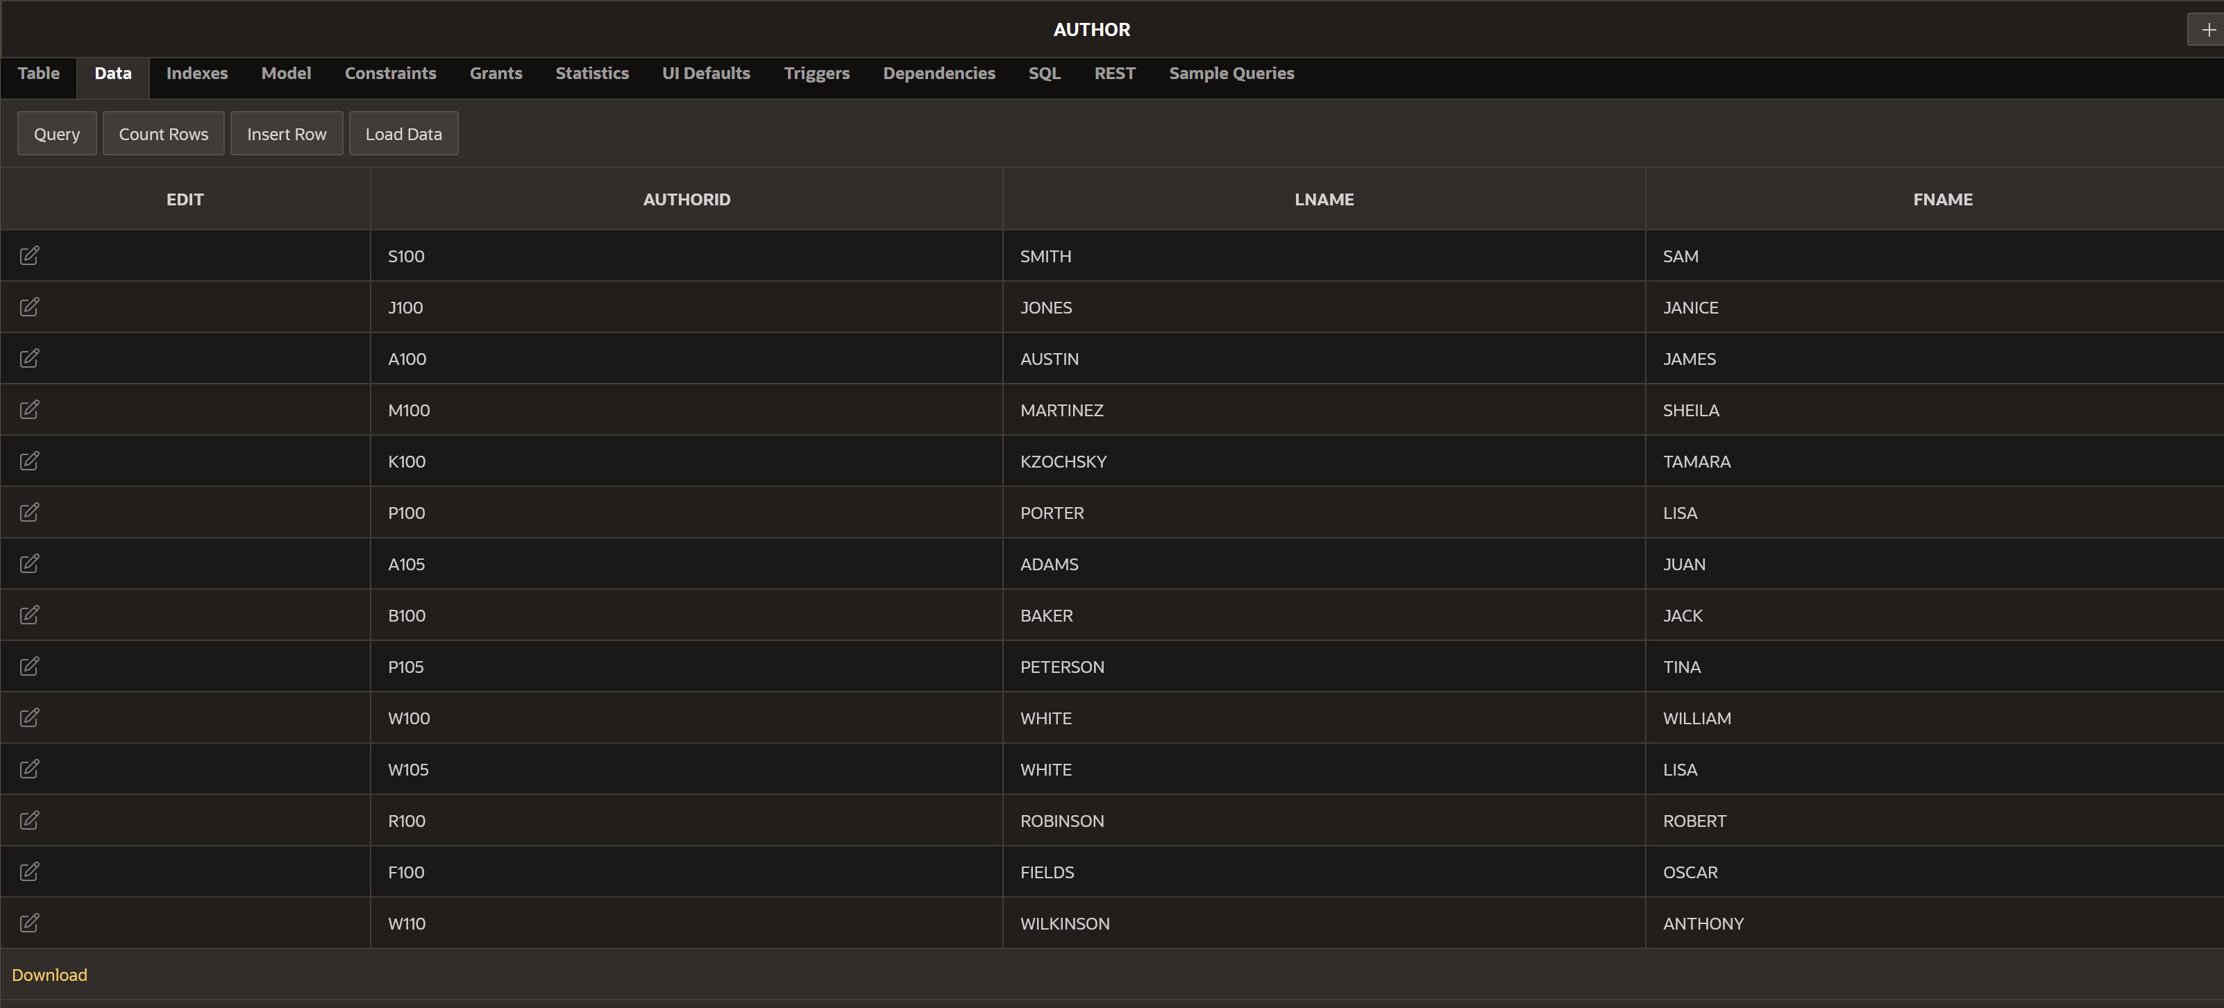The width and height of the screenshot is (2224, 1008).
Task: Click the Count Rows button
Action: (163, 133)
